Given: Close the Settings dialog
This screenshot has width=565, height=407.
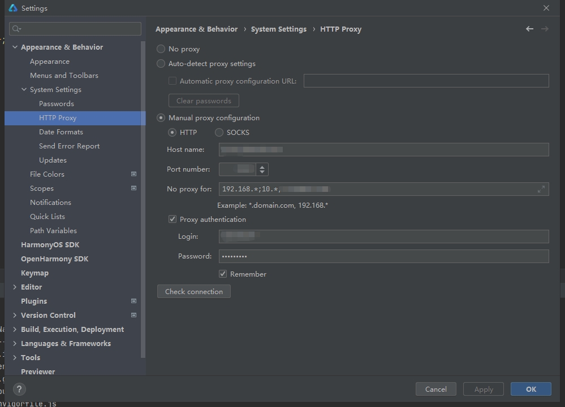Looking at the screenshot, I should tap(546, 8).
